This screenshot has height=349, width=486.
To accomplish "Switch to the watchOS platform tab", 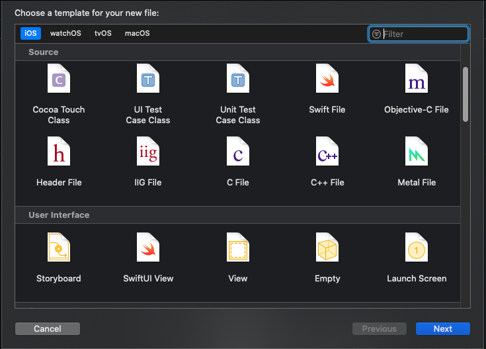I will click(65, 33).
